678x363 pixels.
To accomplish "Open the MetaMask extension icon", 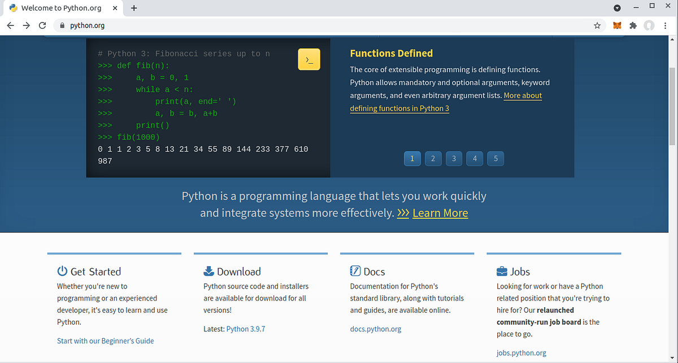I will coord(617,25).
